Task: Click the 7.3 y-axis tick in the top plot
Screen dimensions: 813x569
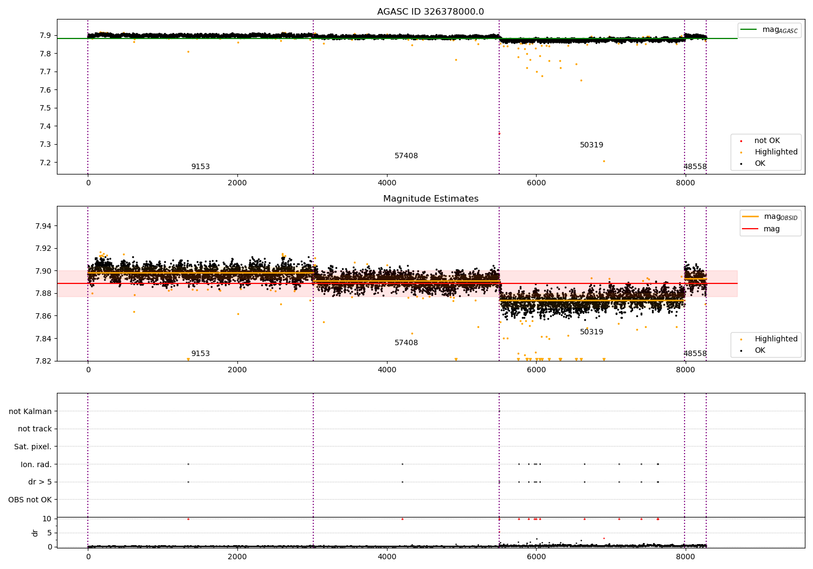Action: 46,144
